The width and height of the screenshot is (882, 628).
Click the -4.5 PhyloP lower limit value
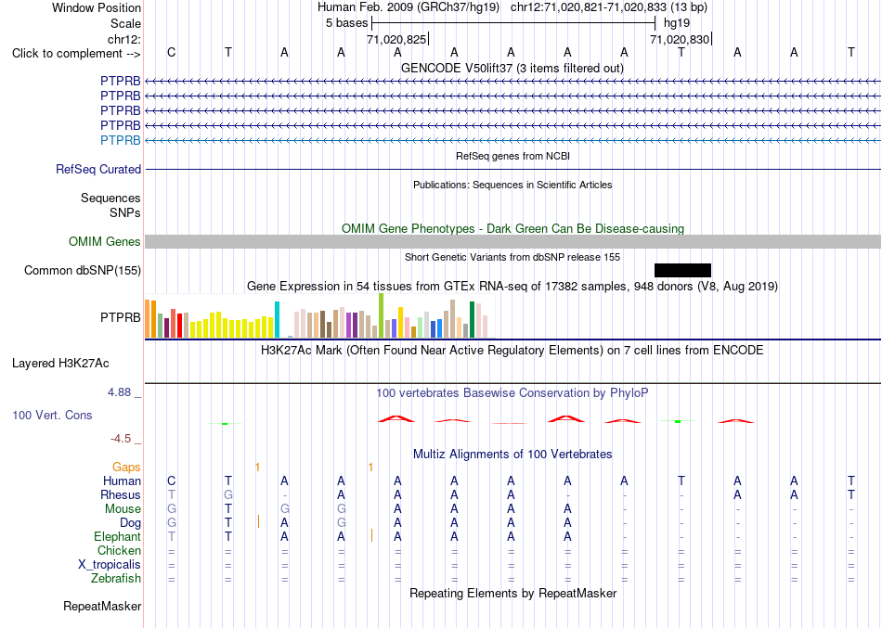[121, 439]
